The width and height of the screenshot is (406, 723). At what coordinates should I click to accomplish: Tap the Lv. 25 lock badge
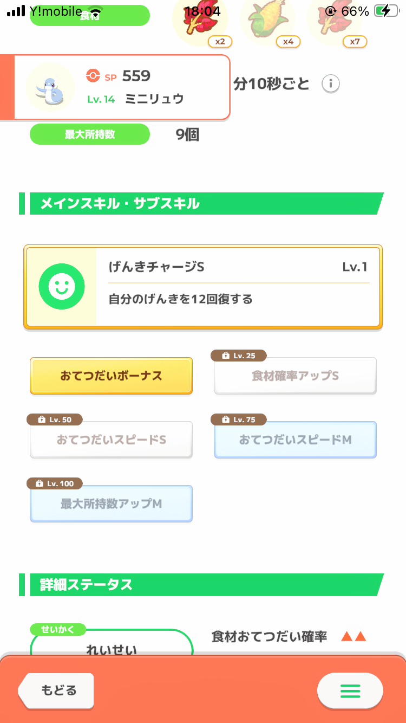[x=240, y=356]
